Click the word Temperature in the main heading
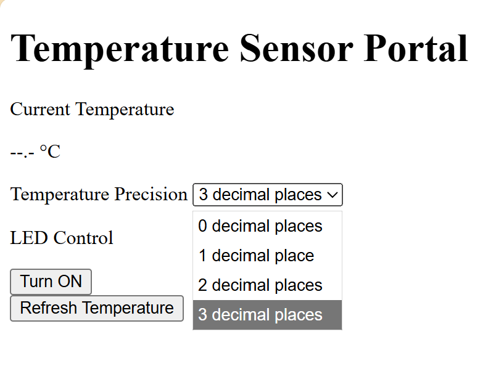This screenshot has width=496, height=366. tap(119, 48)
